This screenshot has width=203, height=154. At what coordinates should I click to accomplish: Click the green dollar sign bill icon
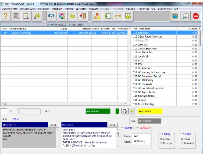tap(107, 16)
